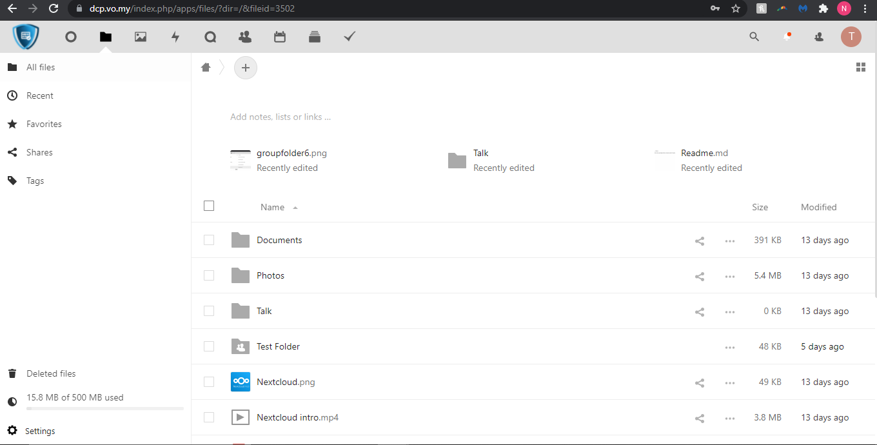Screen dimensions: 877x445
Task: Expand the Settings section in sidebar
Action: pos(40,431)
